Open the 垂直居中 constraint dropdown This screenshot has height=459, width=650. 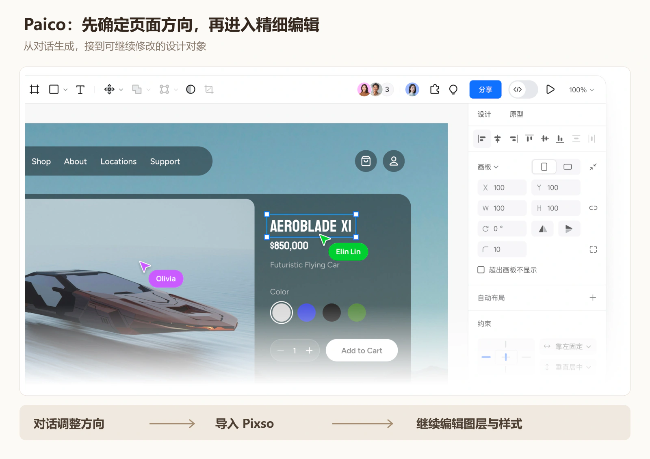(x=568, y=367)
